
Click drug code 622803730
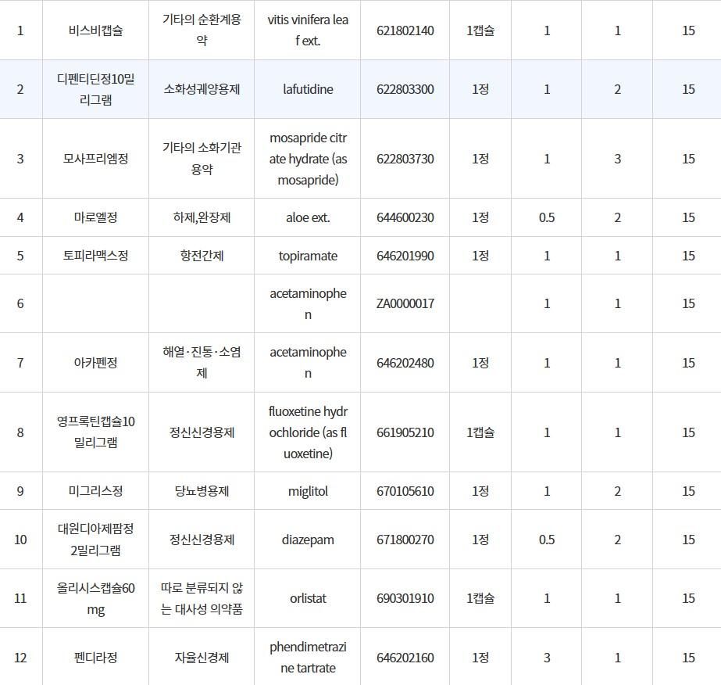[x=405, y=159]
